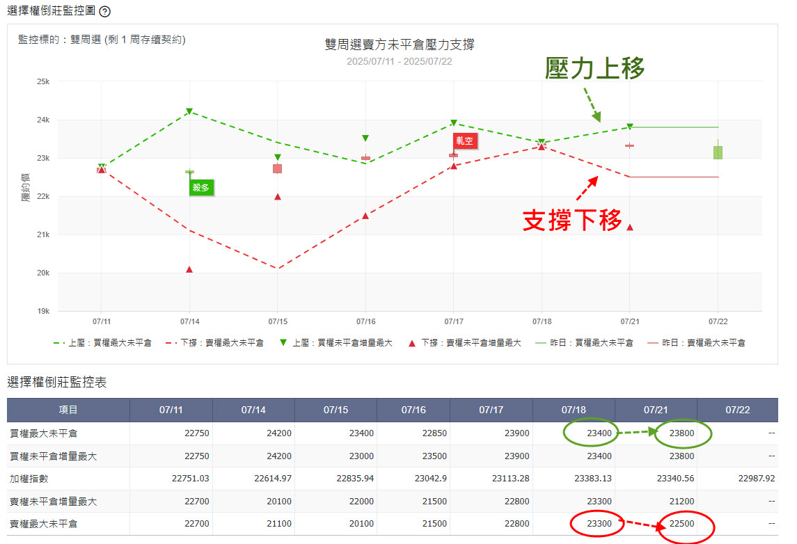Image resolution: width=797 pixels, height=544 pixels.
Task: Click the 項目 table column header
Action: pos(68,410)
